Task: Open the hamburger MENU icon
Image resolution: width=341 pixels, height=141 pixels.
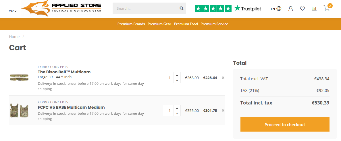Action: click(13, 9)
